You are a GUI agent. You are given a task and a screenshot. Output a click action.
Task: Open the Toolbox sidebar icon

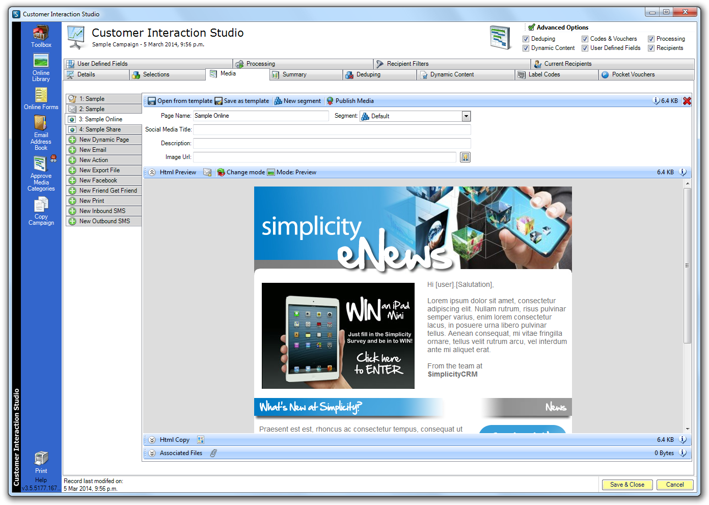(x=41, y=36)
